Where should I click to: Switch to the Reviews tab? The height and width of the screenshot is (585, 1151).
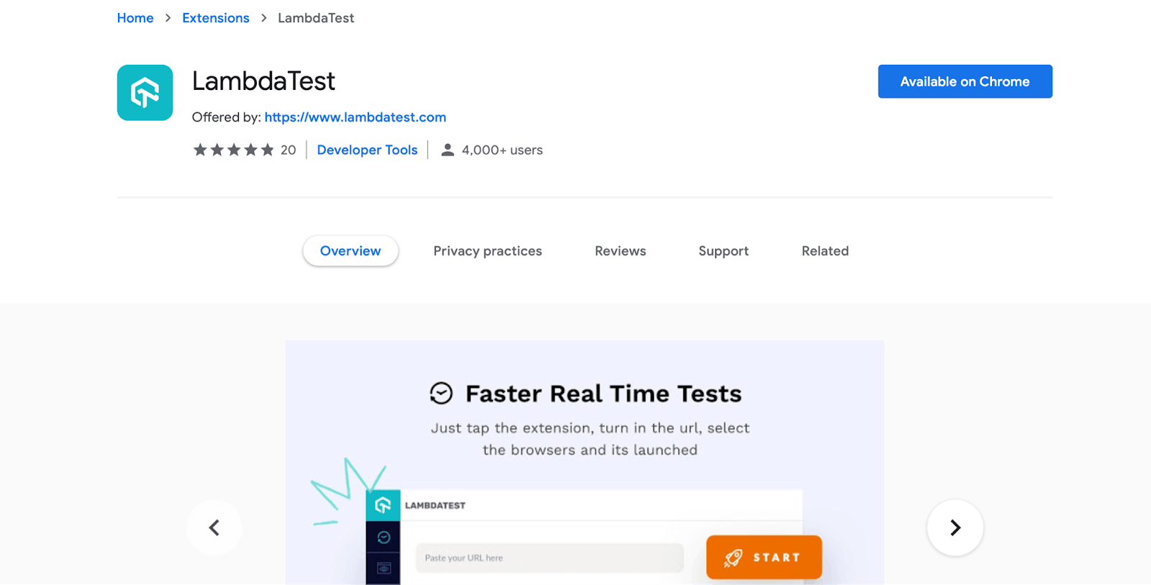[619, 250]
